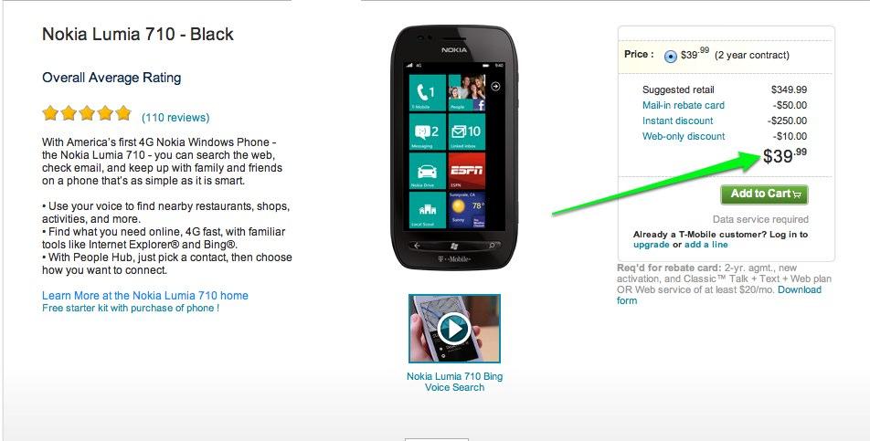Click the phone call tile on the phone image

pyautogui.click(x=428, y=92)
